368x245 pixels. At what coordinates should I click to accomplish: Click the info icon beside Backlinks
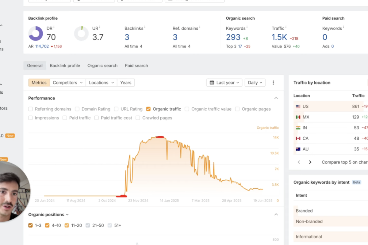(145, 27)
